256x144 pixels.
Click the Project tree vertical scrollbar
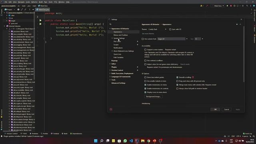34,46
